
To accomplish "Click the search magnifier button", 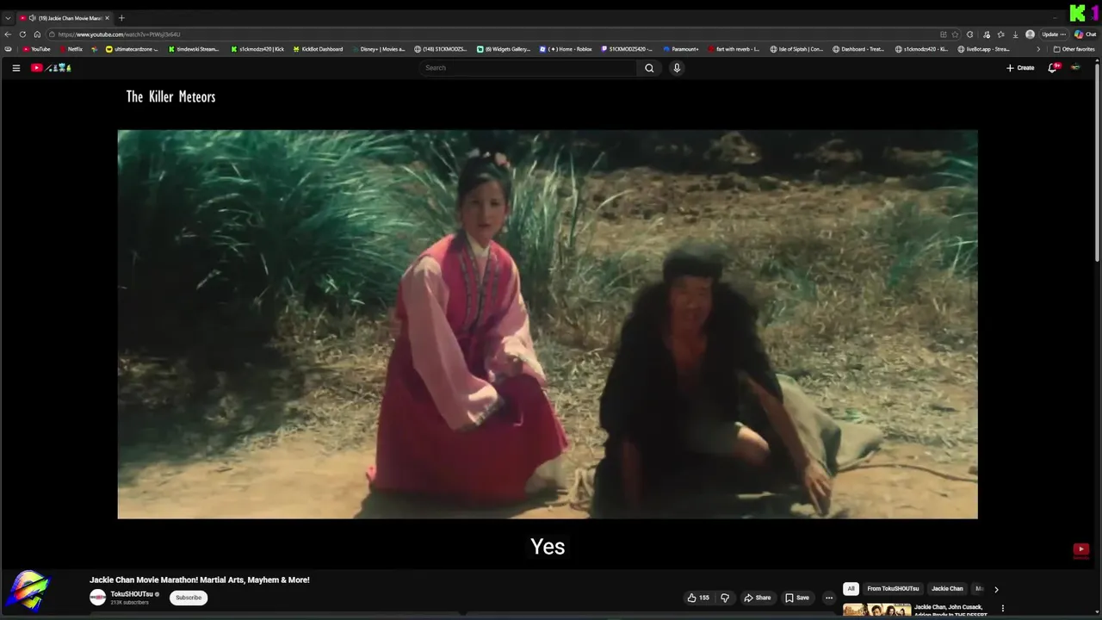I will pyautogui.click(x=649, y=68).
